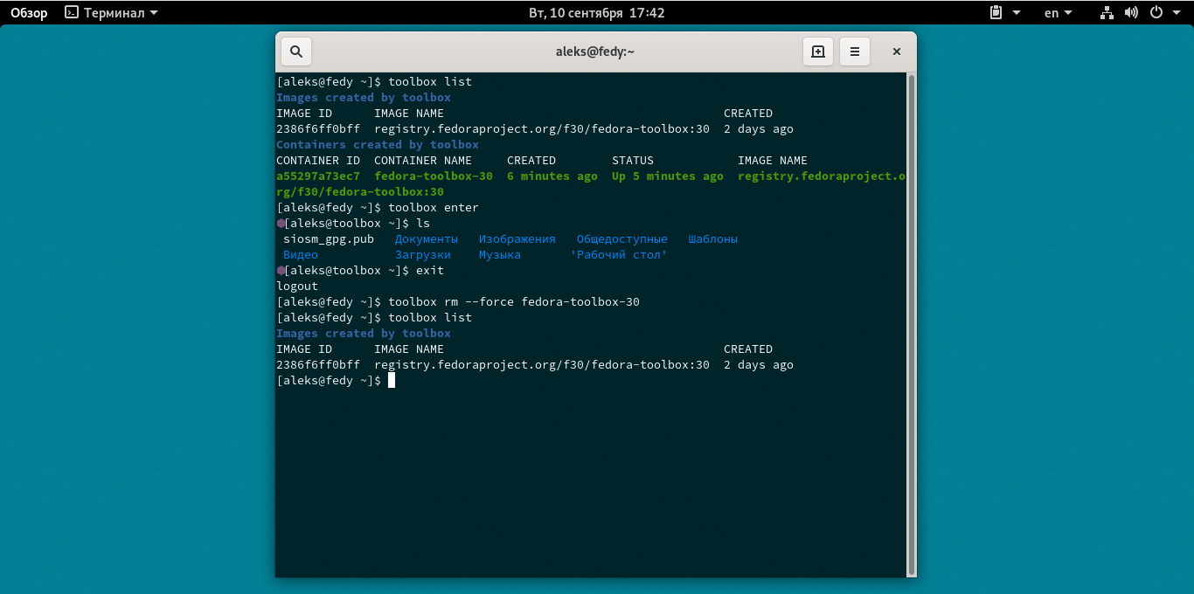
Task: Click the terminal search magnifier button
Action: [296, 52]
